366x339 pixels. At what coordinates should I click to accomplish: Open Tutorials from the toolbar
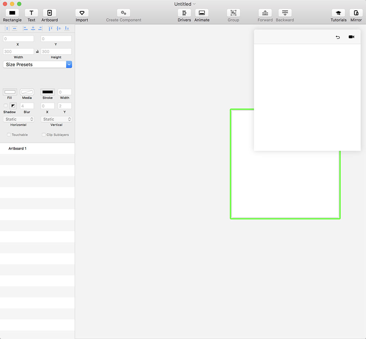coord(338,13)
